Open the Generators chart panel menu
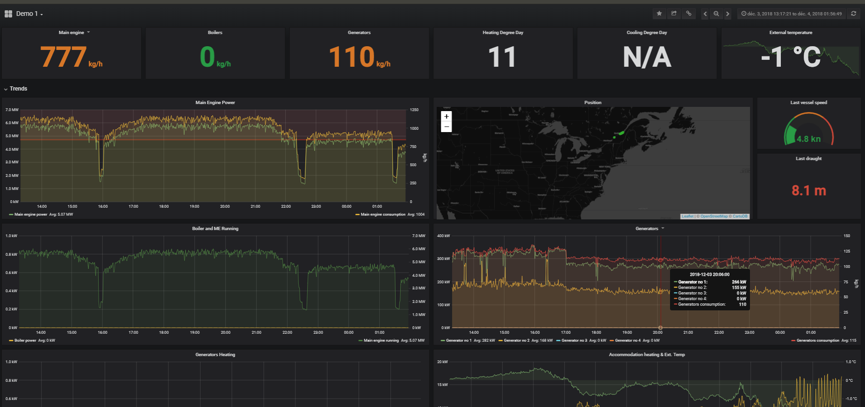Screen dimensions: 865x407 click(x=649, y=229)
